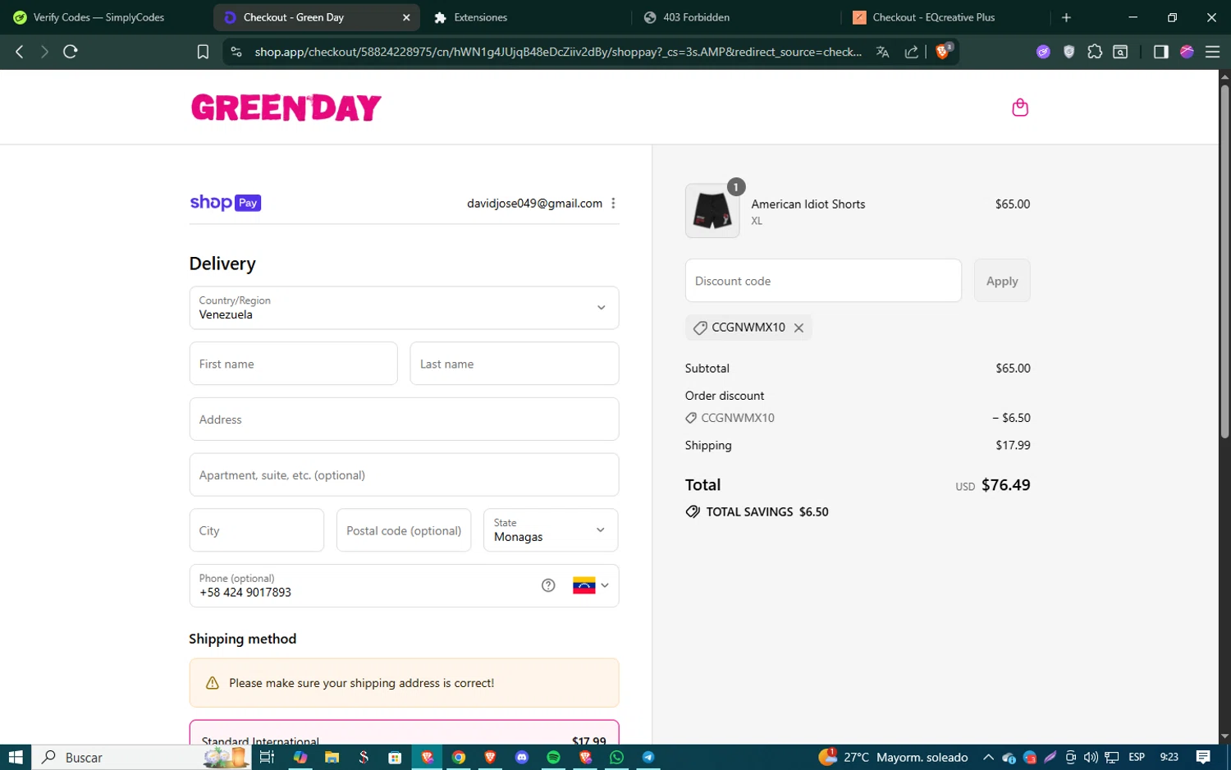Select the American Idiot Shorts thumbnail

712,211
